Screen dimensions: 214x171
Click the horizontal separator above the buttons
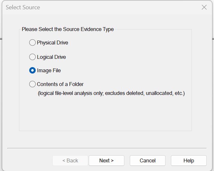point(107,148)
